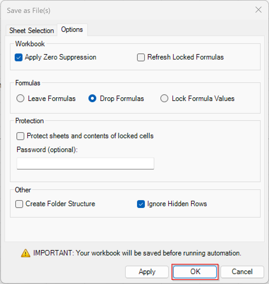Viewport: 269px width, 284px height.
Task: Select the Leave Formulas radio option
Action: pos(20,99)
